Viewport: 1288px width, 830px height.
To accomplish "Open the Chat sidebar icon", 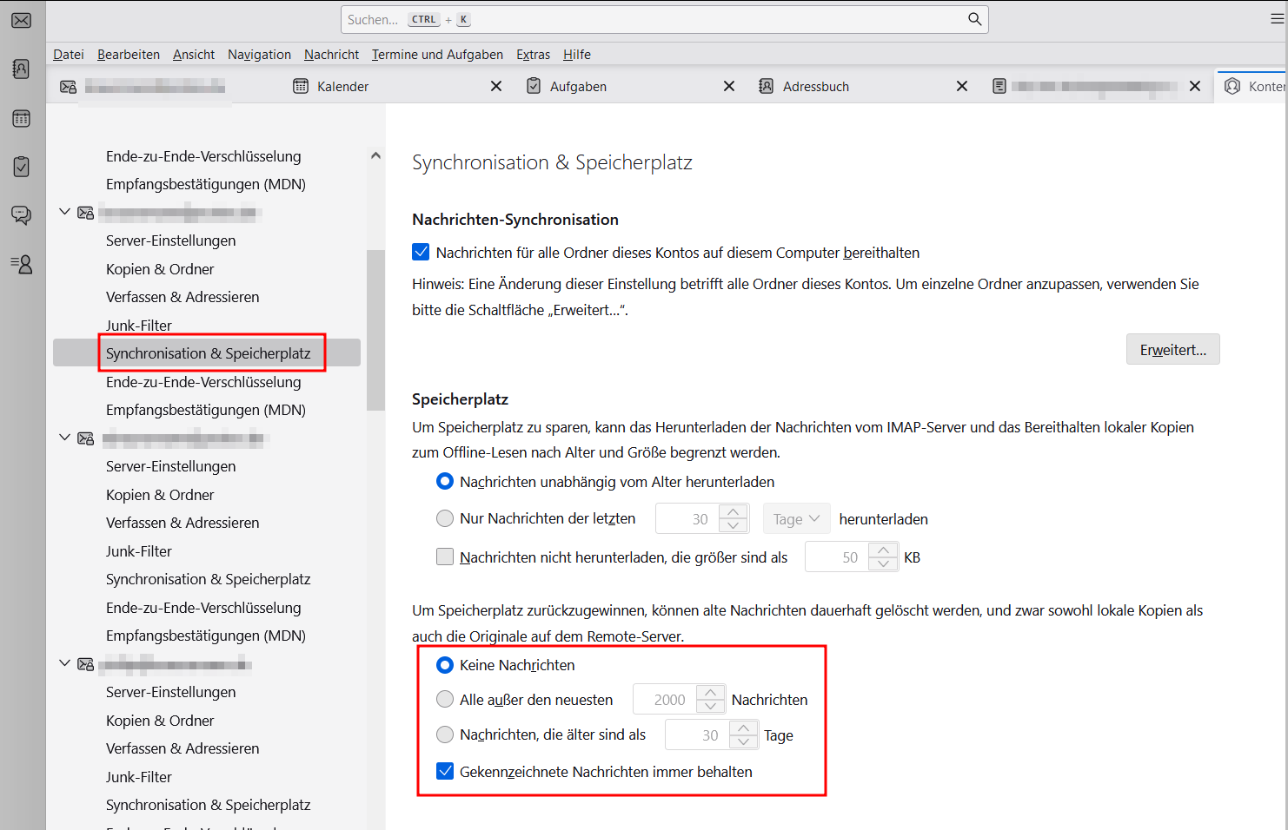I will click(x=22, y=215).
